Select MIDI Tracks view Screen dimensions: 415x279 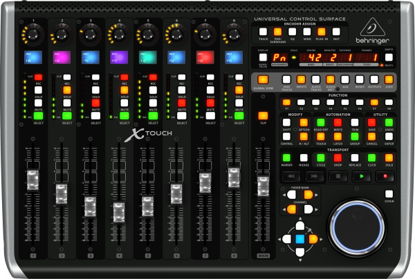tap(286, 79)
